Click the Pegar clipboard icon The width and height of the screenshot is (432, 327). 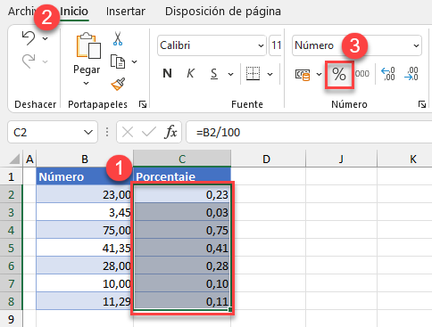[88, 45]
